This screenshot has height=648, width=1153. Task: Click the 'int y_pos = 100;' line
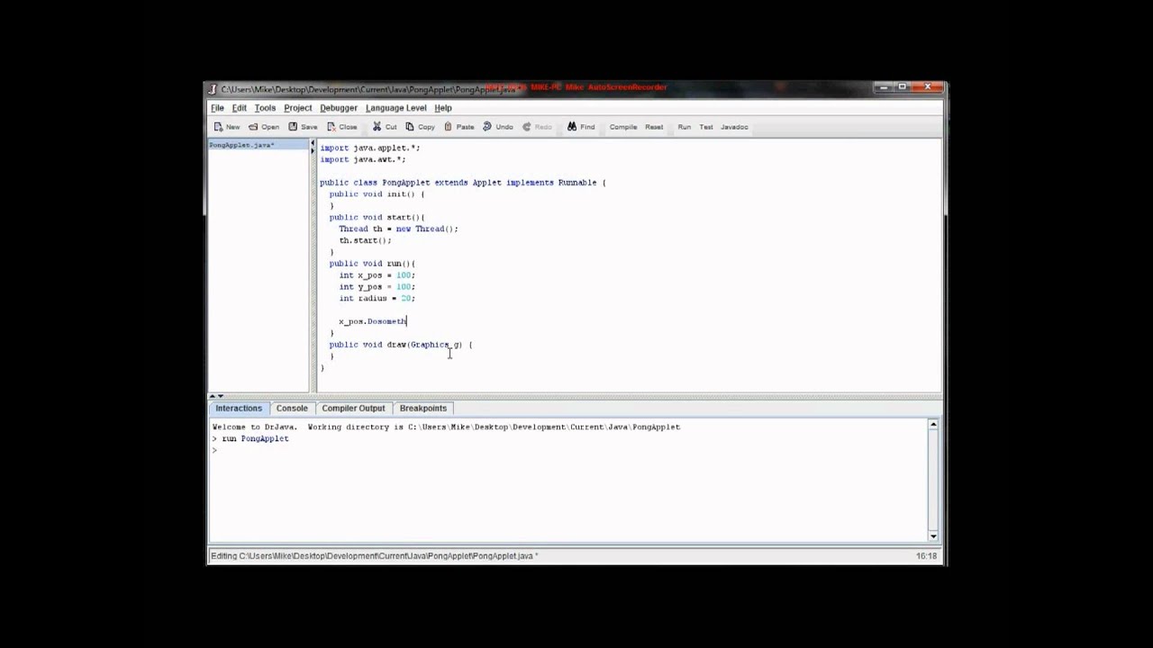pyautogui.click(x=377, y=287)
